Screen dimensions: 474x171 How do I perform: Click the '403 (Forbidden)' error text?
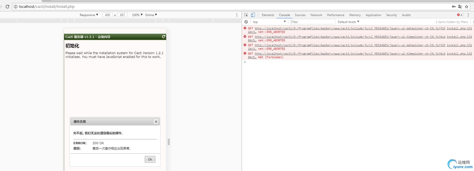pyautogui.click(x=270, y=57)
